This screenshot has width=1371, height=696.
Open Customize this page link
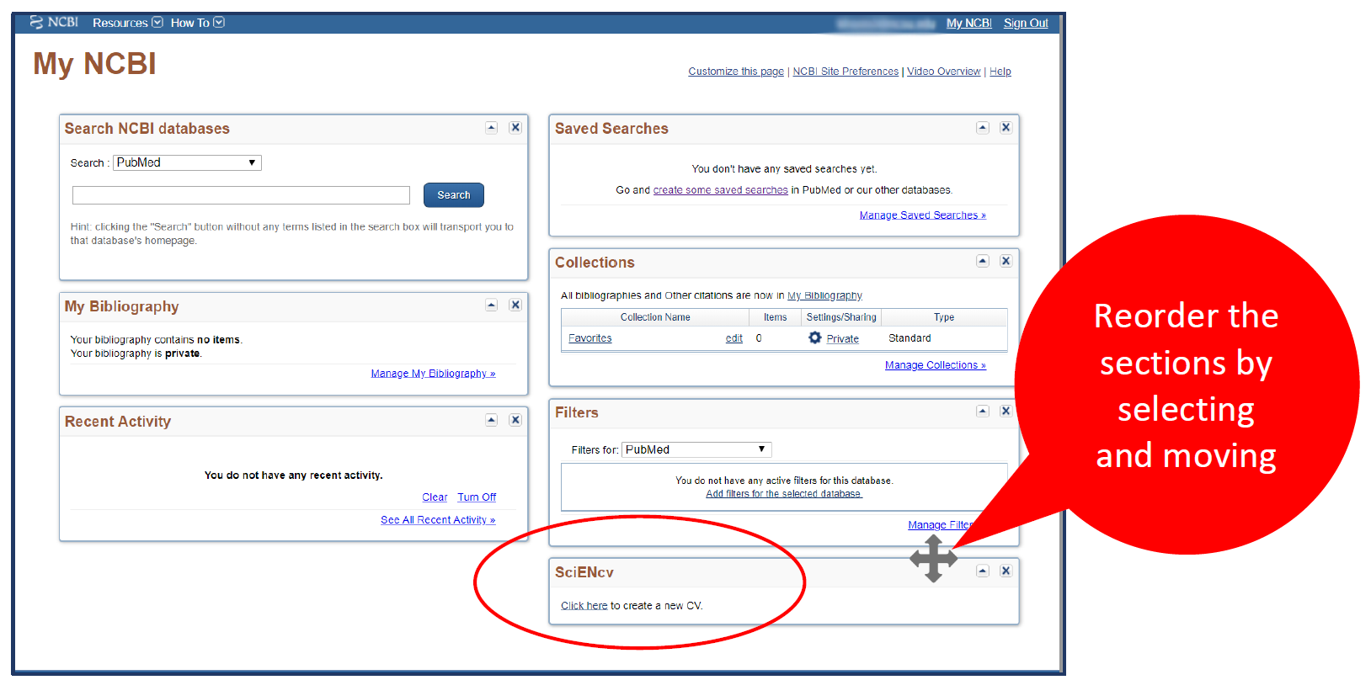tap(736, 72)
